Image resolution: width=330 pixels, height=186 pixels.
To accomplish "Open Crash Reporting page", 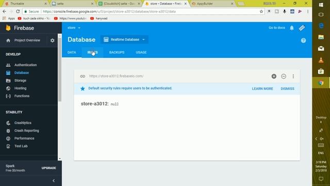I will tap(26, 131).
